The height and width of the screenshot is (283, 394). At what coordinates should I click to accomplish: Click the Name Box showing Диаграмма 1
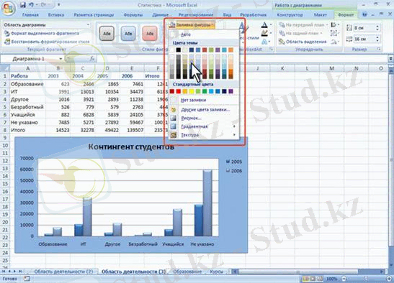point(32,59)
